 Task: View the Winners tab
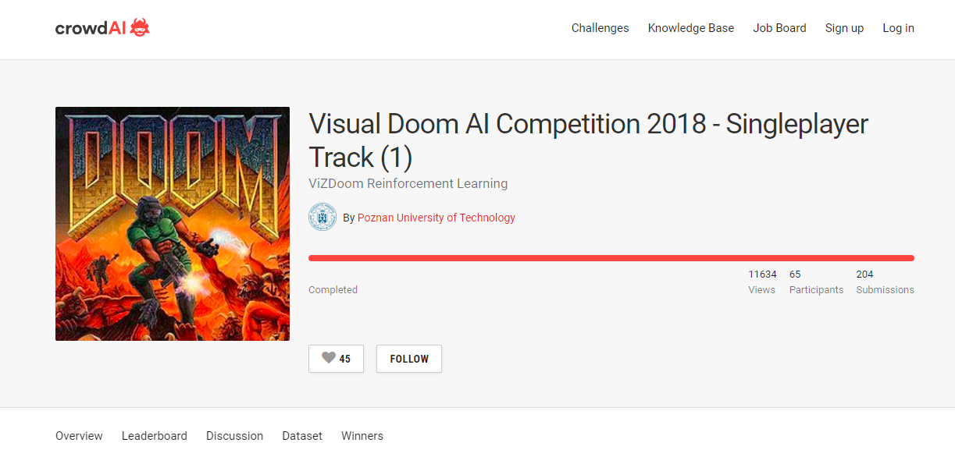point(362,436)
